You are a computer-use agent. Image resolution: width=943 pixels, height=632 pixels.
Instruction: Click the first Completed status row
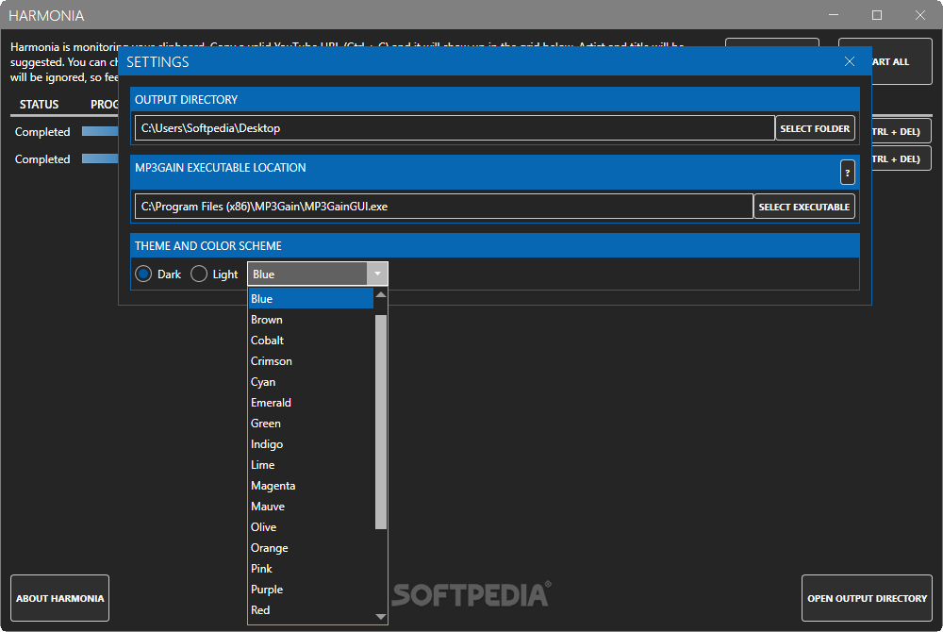click(x=42, y=132)
